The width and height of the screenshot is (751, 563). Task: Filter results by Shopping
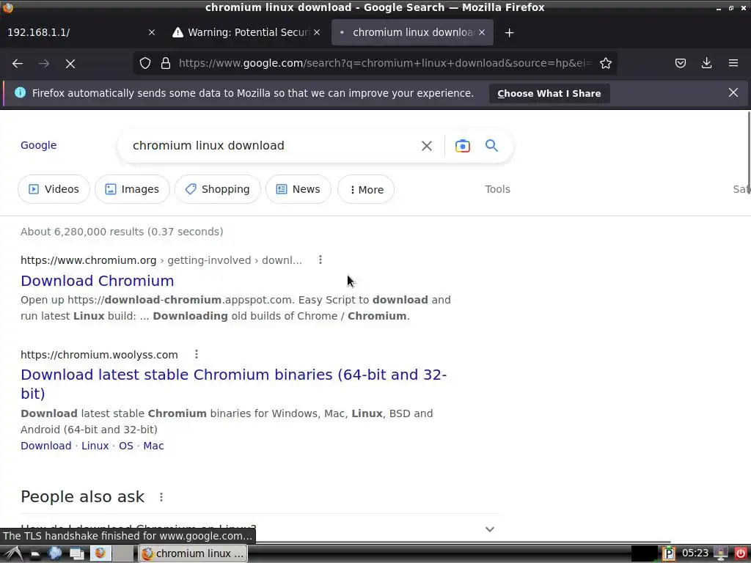click(217, 189)
